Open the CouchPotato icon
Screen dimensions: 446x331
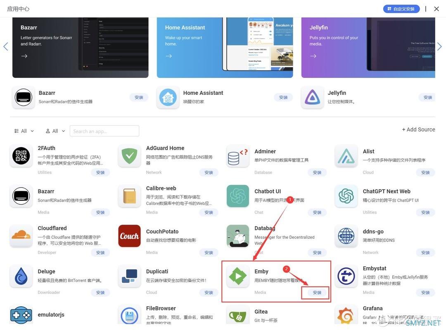click(129, 236)
